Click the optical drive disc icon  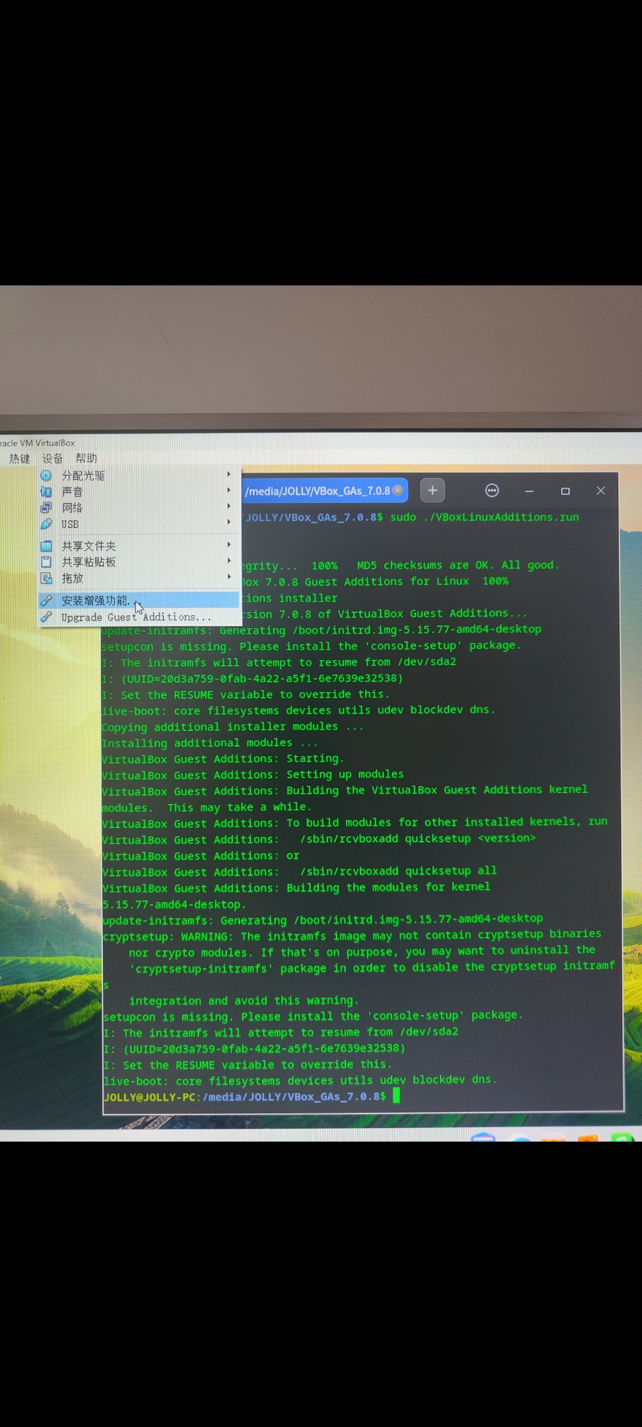point(46,476)
